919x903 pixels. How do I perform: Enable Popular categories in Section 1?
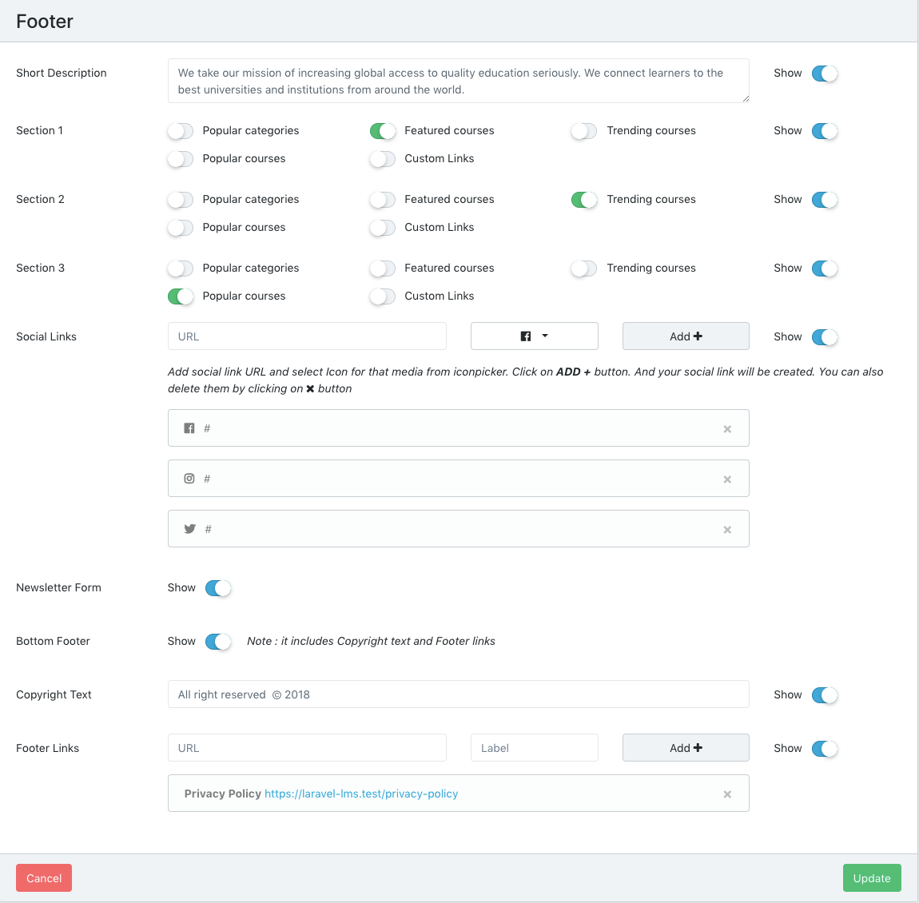pos(181,131)
